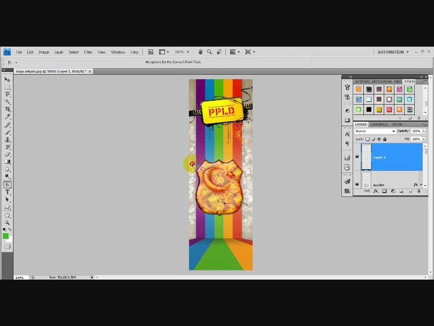Viewport: 434px width, 326px height.
Task: Select the Brush tool
Action: click(x=7, y=132)
